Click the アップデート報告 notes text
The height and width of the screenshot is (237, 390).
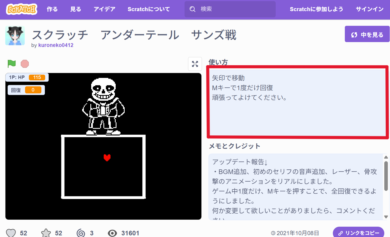(x=240, y=162)
